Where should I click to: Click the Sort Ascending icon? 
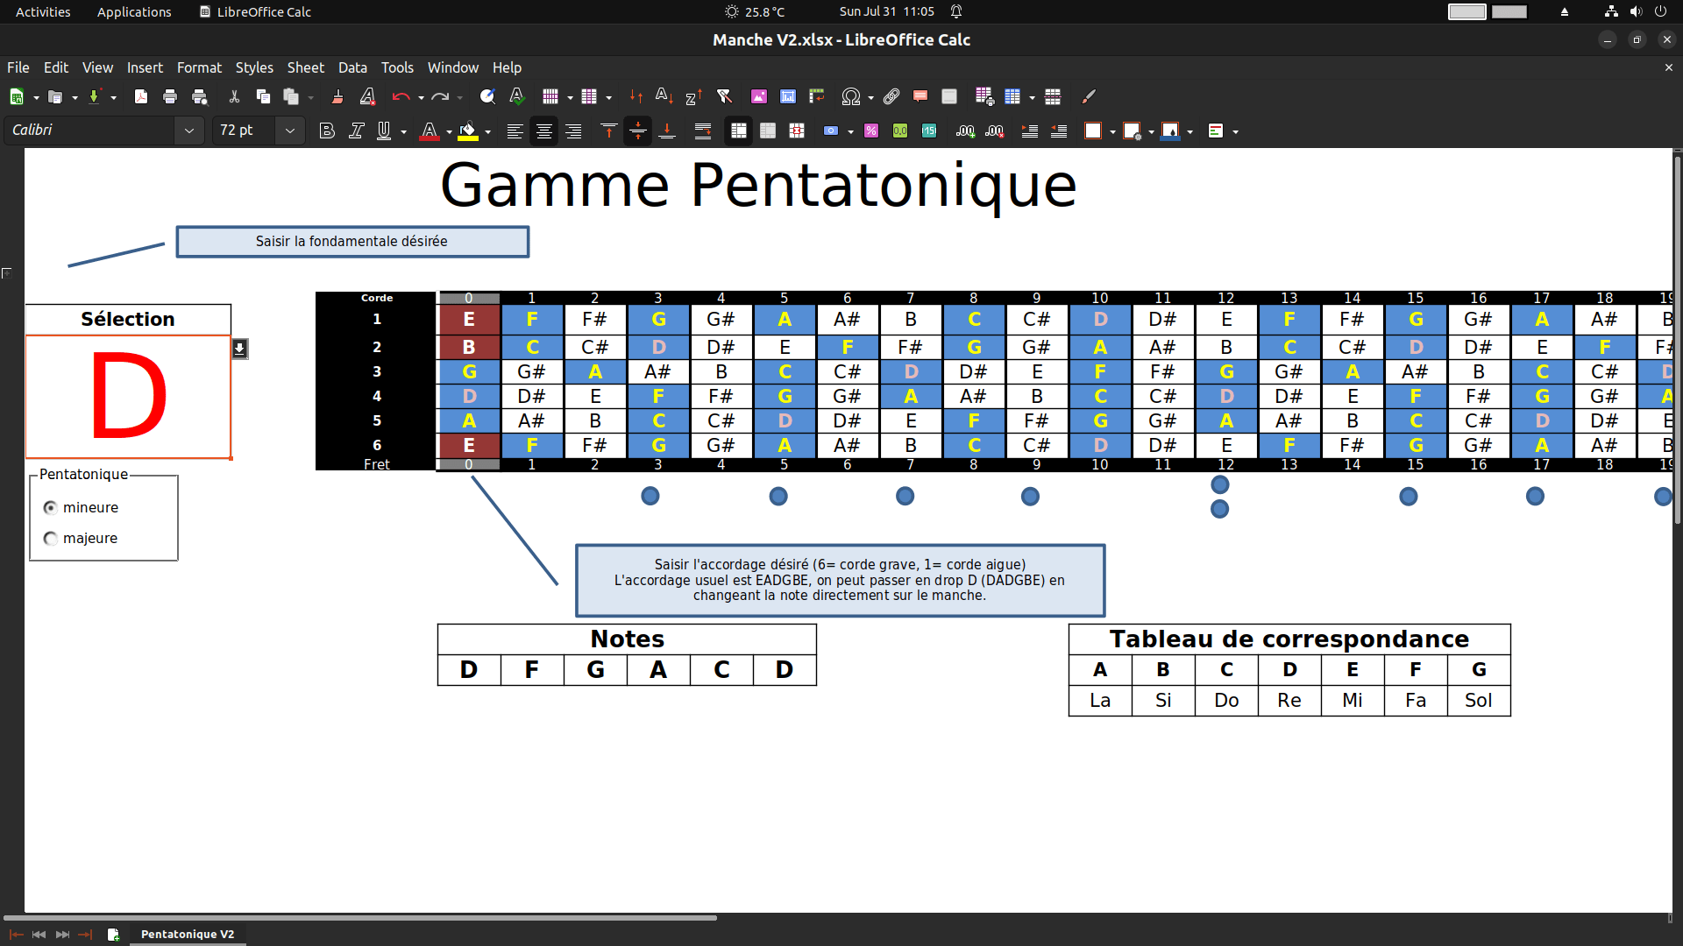[664, 97]
